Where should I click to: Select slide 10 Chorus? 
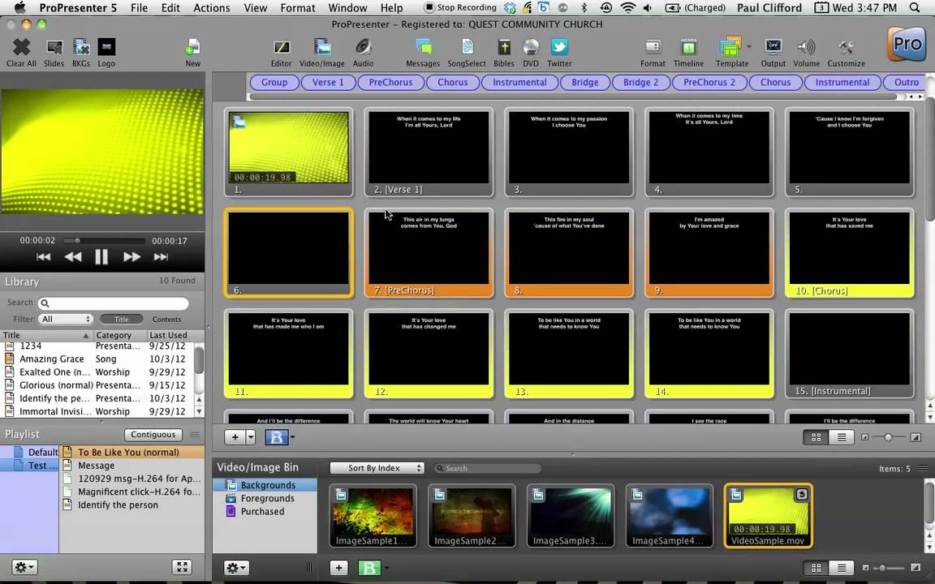coord(849,253)
